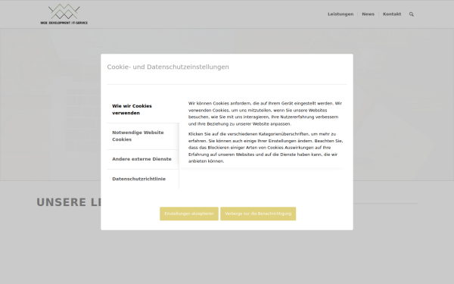The height and width of the screenshot is (284, 454).
Task: Click the Cookie- und Datenschutzeinstellungen heading
Action: coord(168,67)
